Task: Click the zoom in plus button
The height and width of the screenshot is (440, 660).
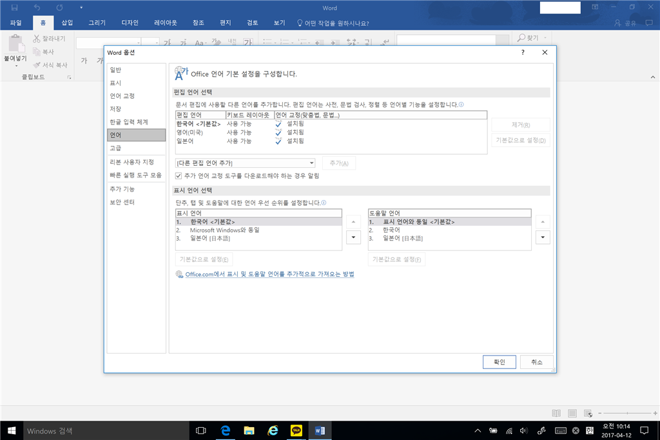Action: pos(655,413)
